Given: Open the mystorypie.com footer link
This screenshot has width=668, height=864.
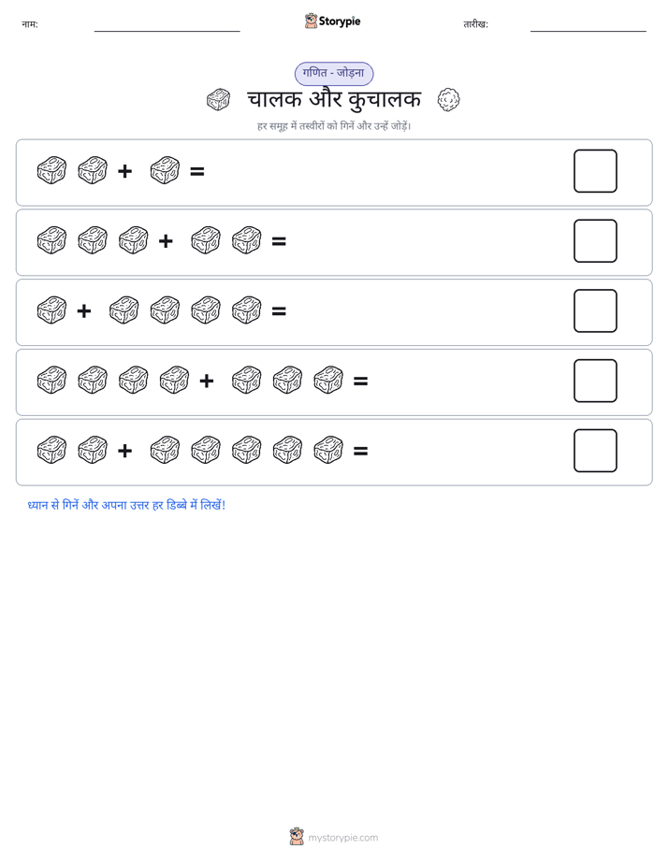Looking at the screenshot, I should click(x=342, y=838).
